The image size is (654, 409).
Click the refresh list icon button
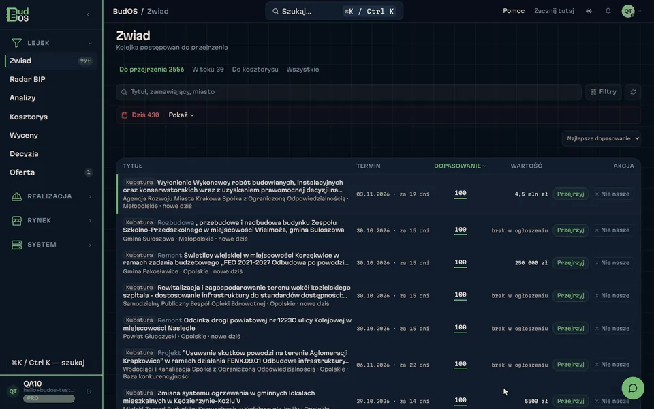tap(633, 92)
